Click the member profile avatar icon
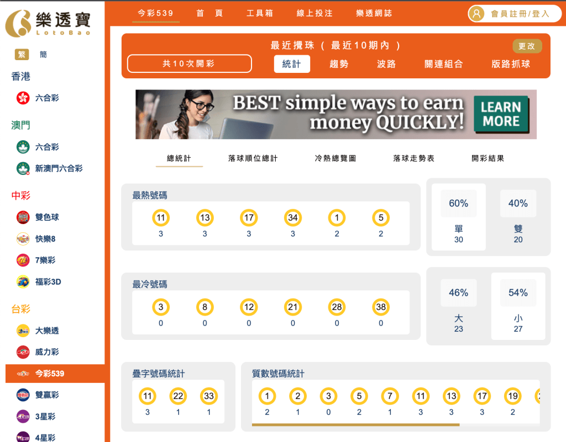 [476, 14]
